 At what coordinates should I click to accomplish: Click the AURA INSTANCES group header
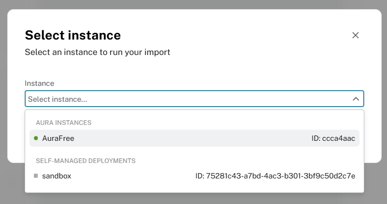63,123
